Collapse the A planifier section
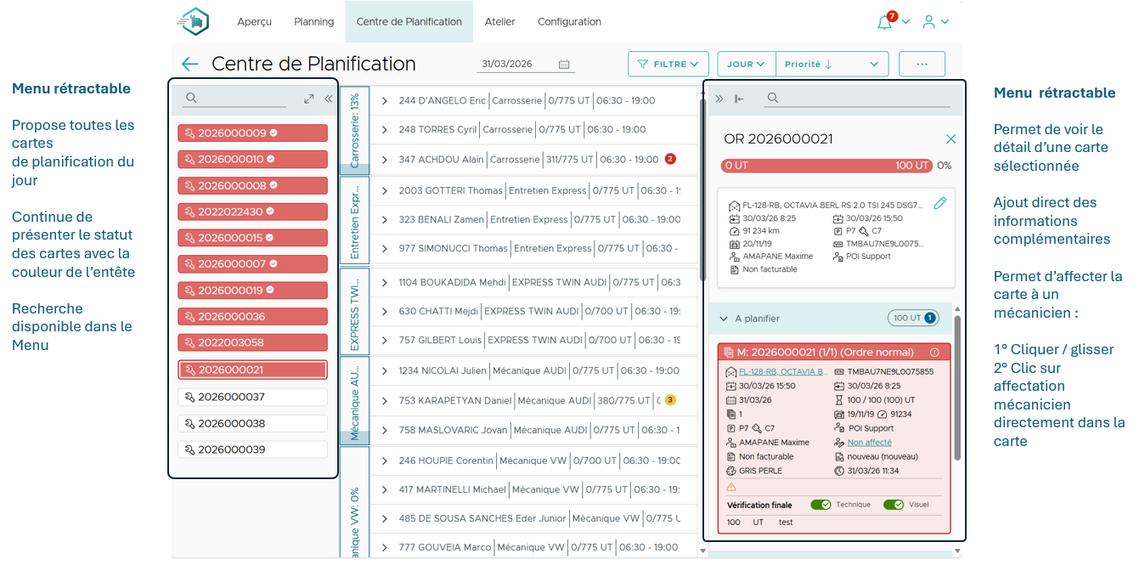The image size is (1145, 576). [724, 319]
